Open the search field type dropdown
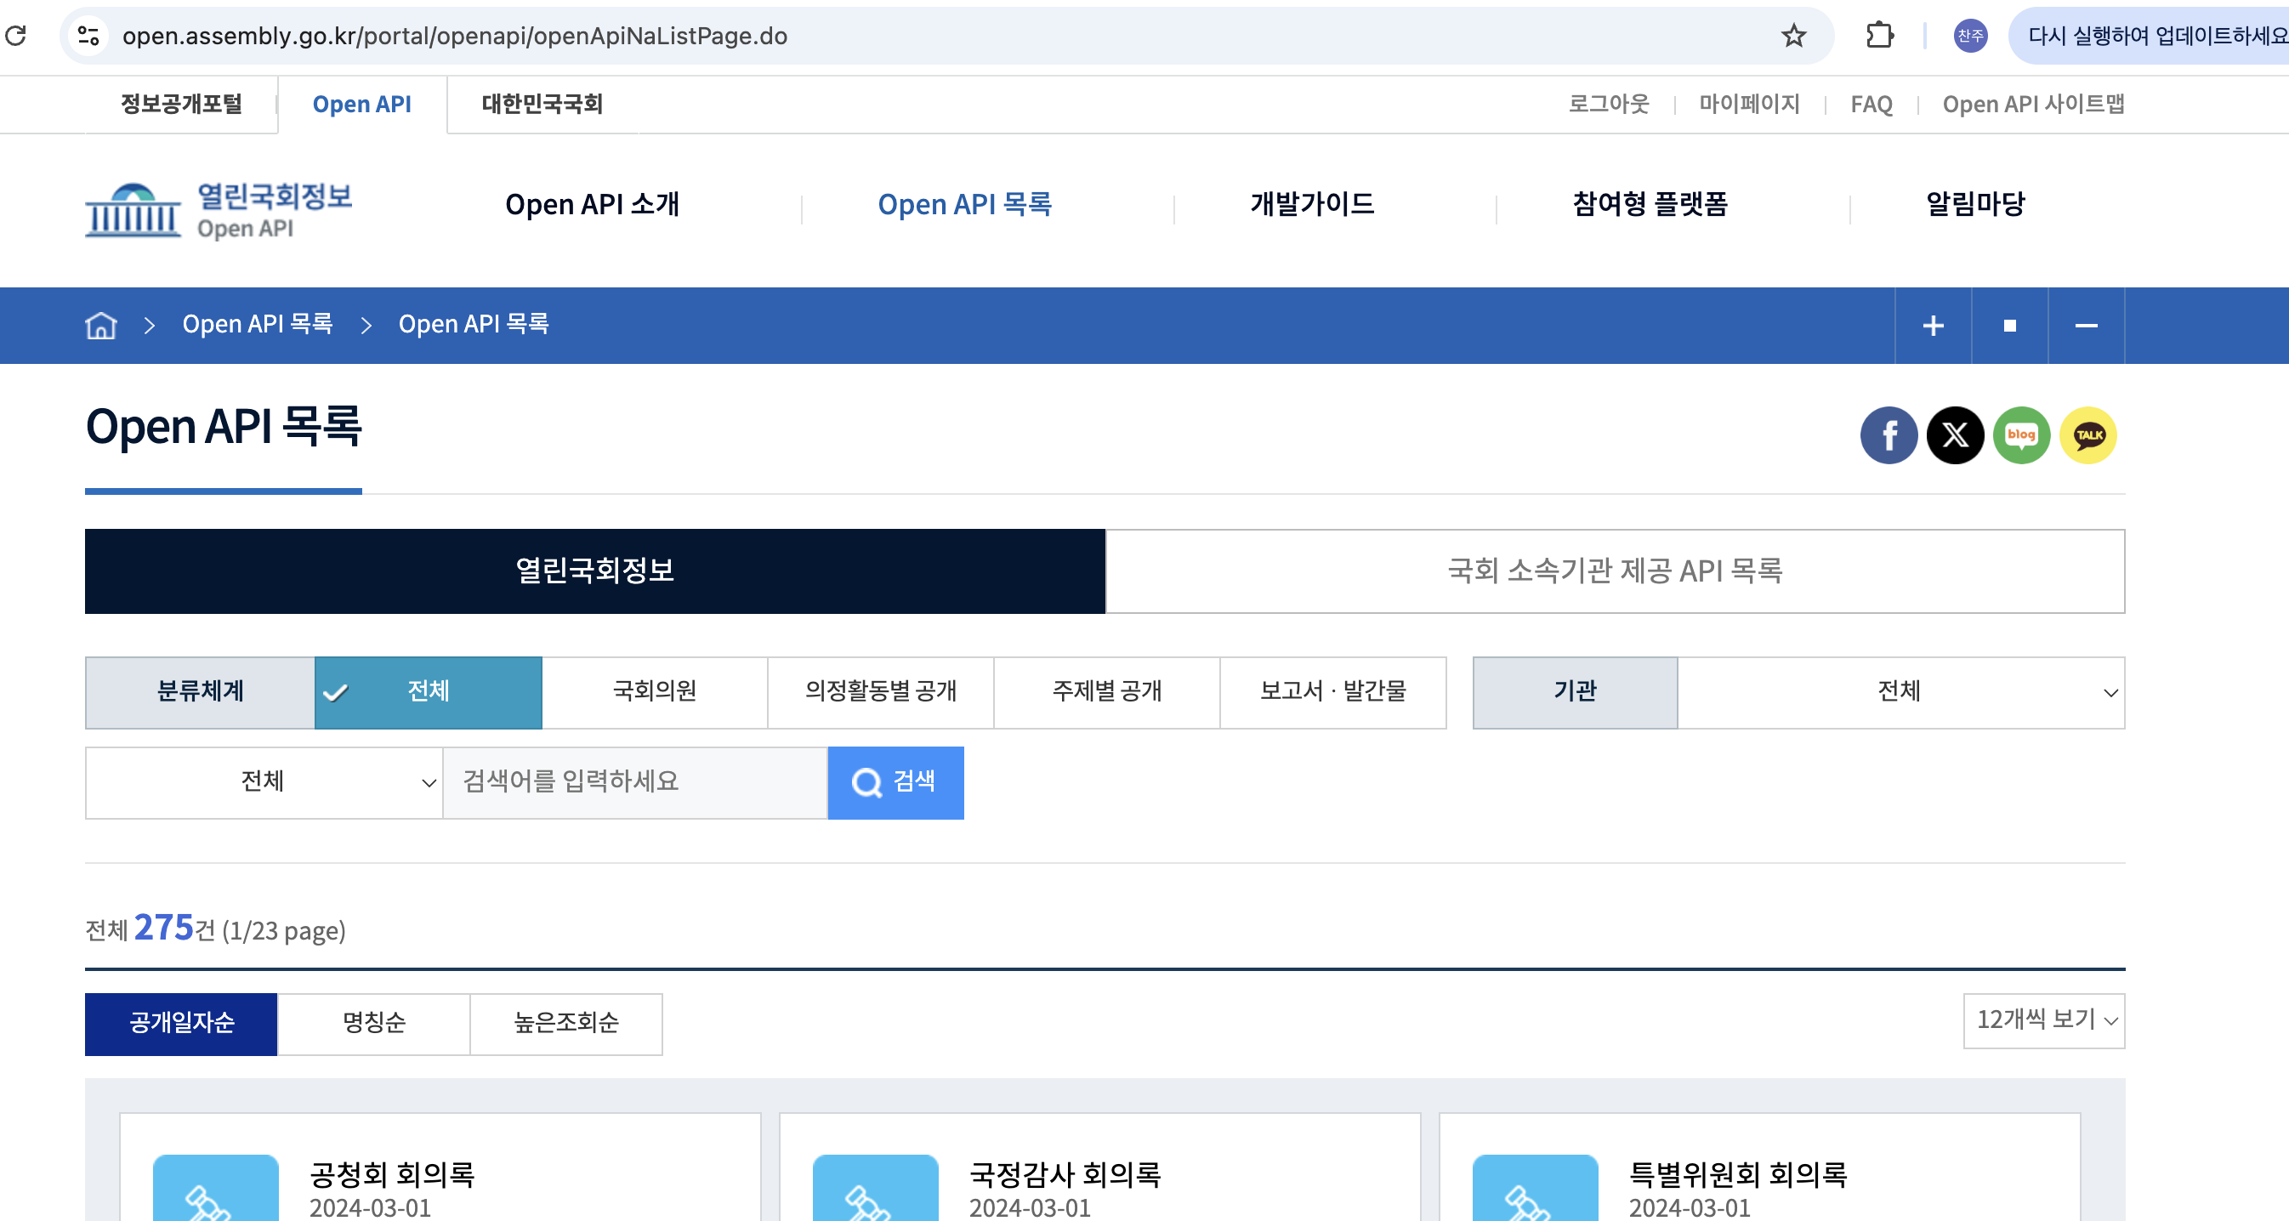Viewport: 2289px width, 1221px height. pos(263,782)
